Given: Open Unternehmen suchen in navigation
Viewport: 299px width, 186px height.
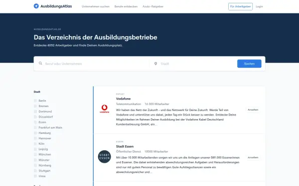Looking at the screenshot, I should pos(96,6).
